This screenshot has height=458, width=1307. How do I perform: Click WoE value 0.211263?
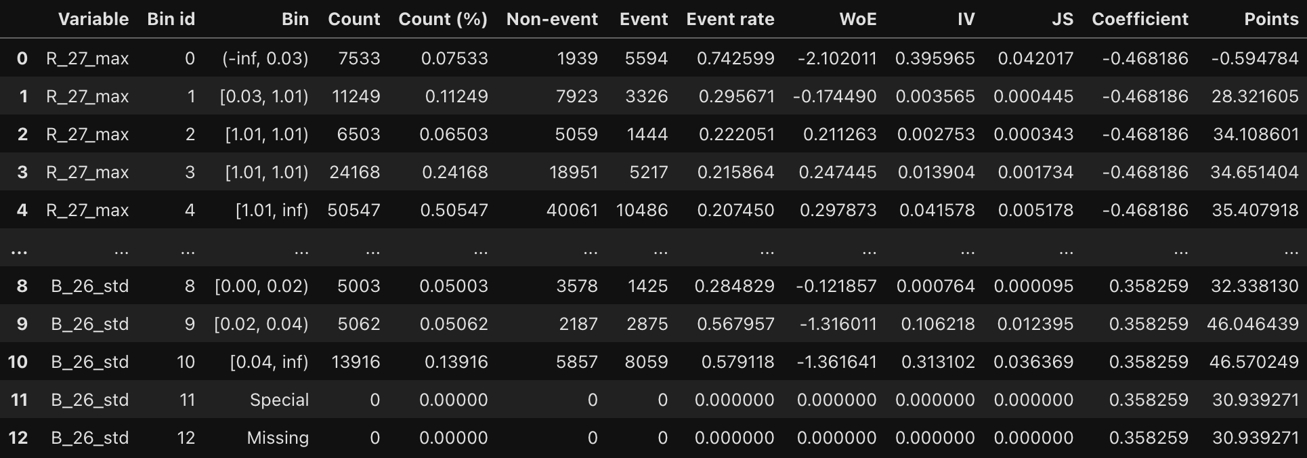[x=840, y=134]
